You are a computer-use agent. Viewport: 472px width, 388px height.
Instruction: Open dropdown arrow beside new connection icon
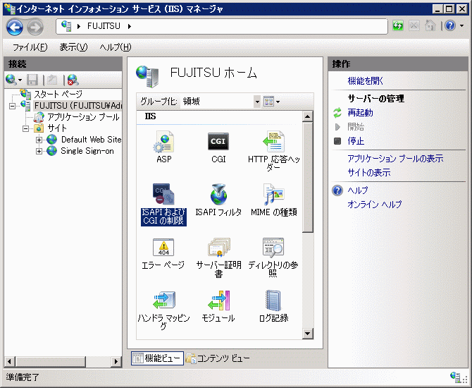[20, 80]
